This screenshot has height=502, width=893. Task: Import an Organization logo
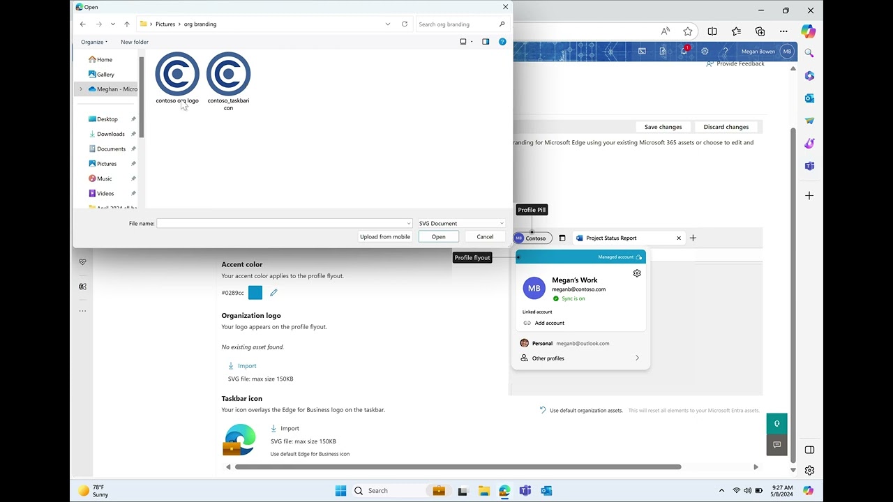point(242,365)
